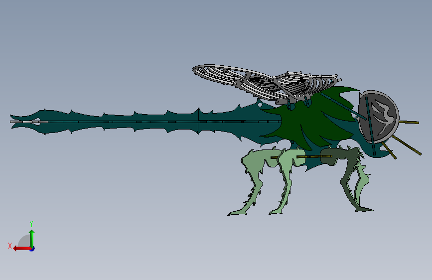
Task: Select the gray disc-shaped head plate
Action: pyautogui.click(x=379, y=117)
